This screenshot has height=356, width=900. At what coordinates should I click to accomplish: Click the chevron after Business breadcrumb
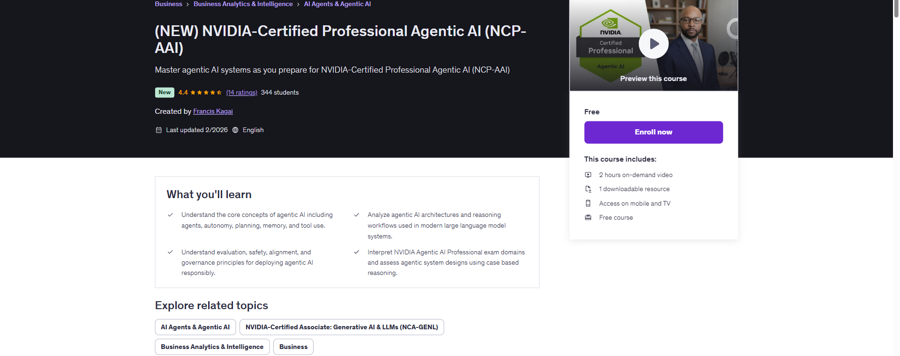[x=188, y=4]
